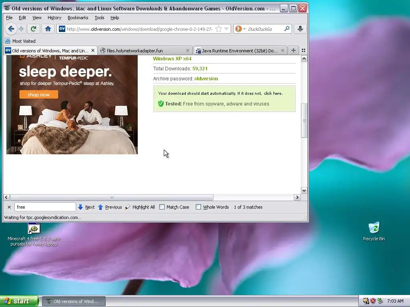The image size is (410, 307).
Task: Find Previous match
Action: pos(110,207)
